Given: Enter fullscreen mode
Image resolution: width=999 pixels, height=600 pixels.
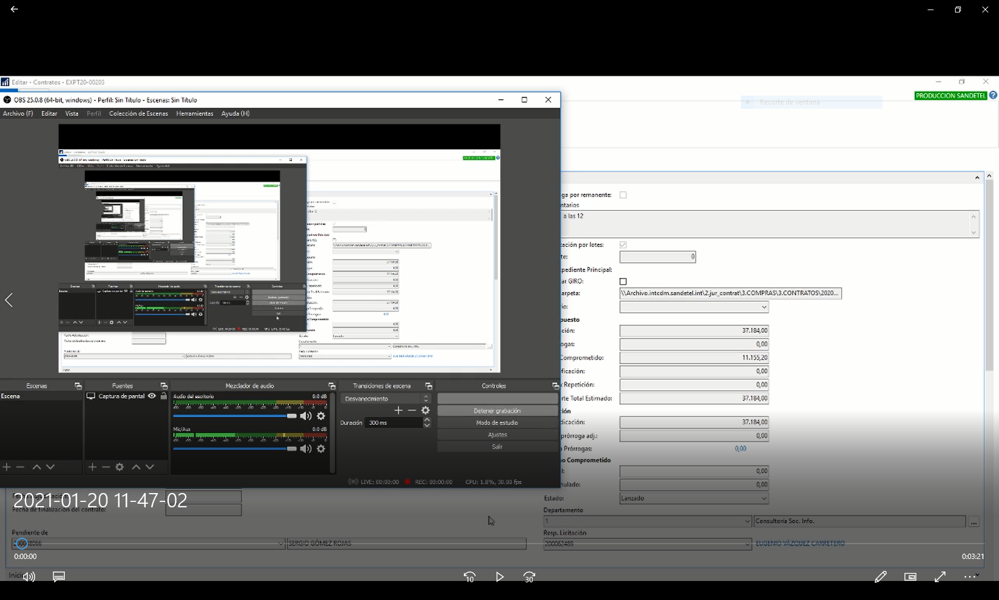Looking at the screenshot, I should (x=940, y=577).
